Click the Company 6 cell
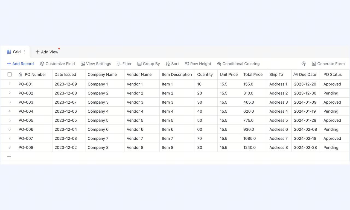The width and height of the screenshot is (350, 210). [x=105, y=129]
